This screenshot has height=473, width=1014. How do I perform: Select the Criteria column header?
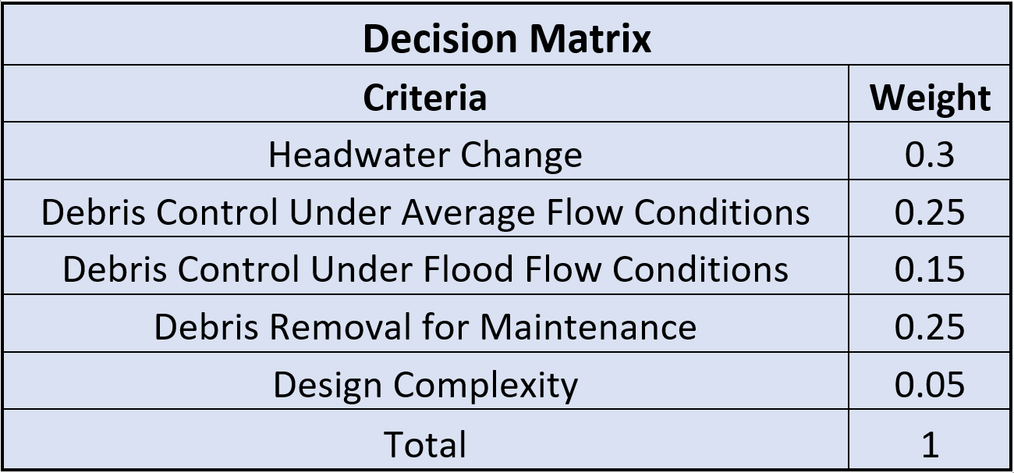425,97
